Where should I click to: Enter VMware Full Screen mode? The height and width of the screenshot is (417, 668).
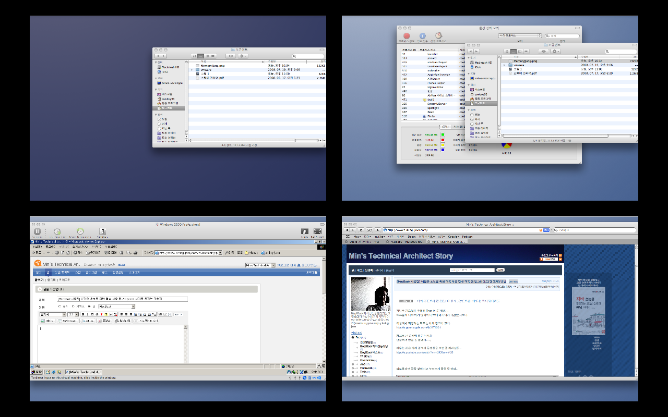317,231
